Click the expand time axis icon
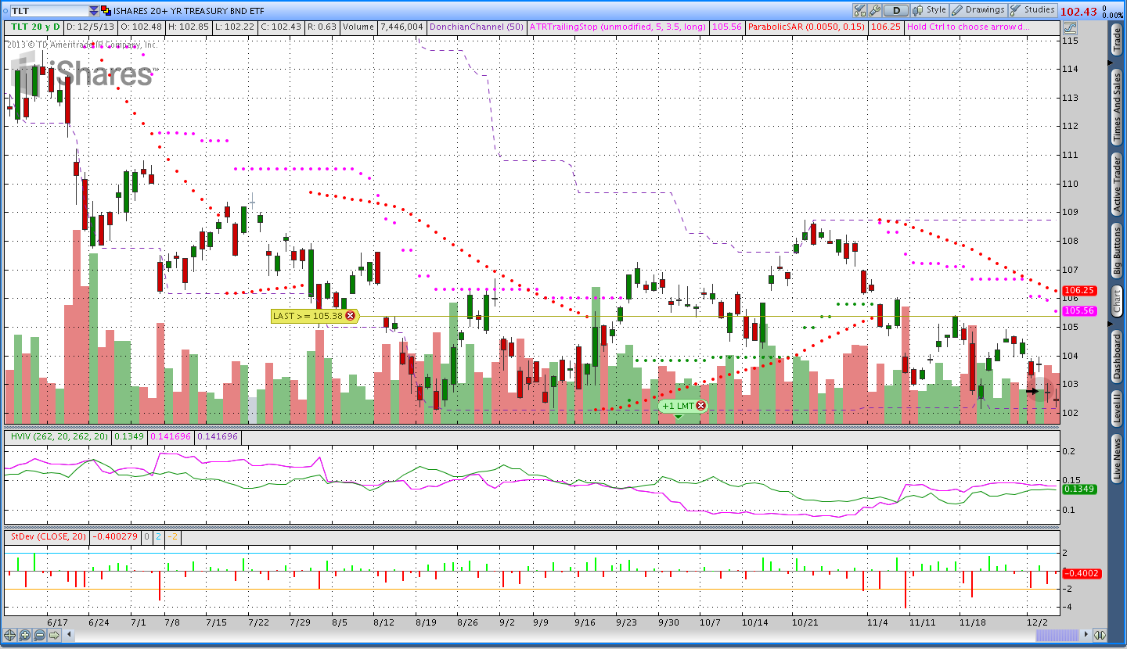1127x649 pixels. (x=1100, y=635)
